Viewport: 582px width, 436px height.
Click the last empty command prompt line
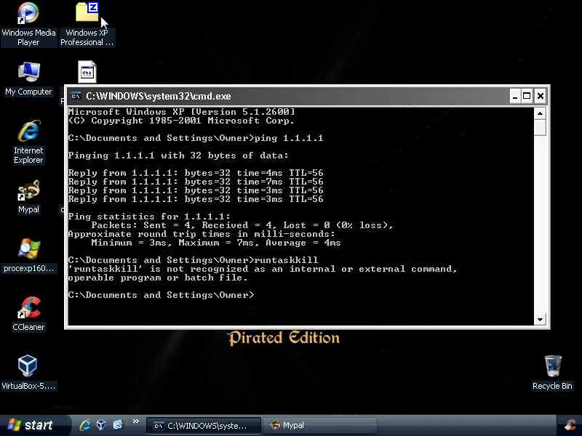162,295
